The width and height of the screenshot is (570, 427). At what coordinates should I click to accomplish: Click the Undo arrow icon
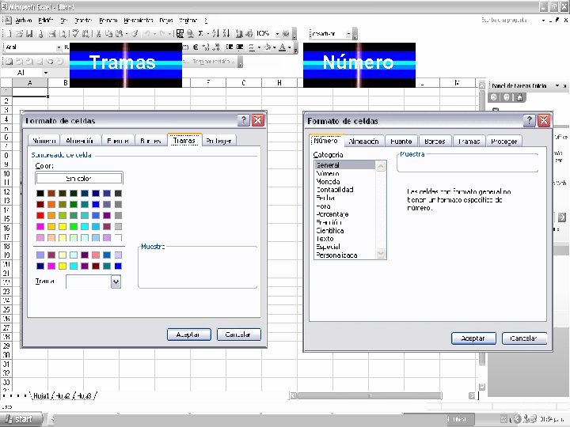(x=147, y=34)
